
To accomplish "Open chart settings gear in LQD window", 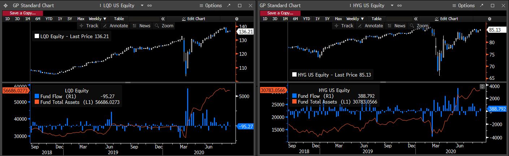I will (237, 19).
